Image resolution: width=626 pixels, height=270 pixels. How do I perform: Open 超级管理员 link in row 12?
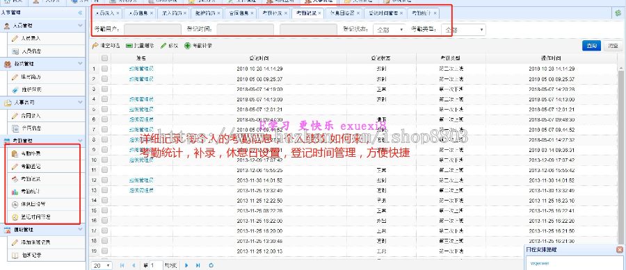pos(141,180)
